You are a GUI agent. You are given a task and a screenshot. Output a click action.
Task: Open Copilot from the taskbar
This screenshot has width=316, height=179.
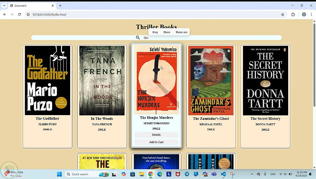click(x=123, y=174)
